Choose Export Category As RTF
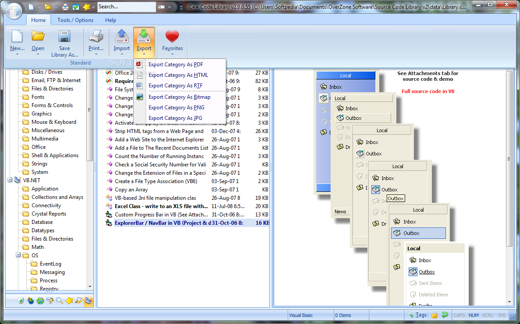 click(179, 86)
